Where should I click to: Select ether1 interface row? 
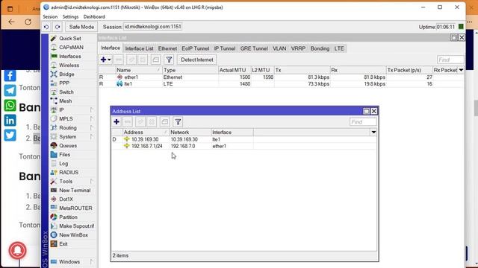[x=281, y=77]
